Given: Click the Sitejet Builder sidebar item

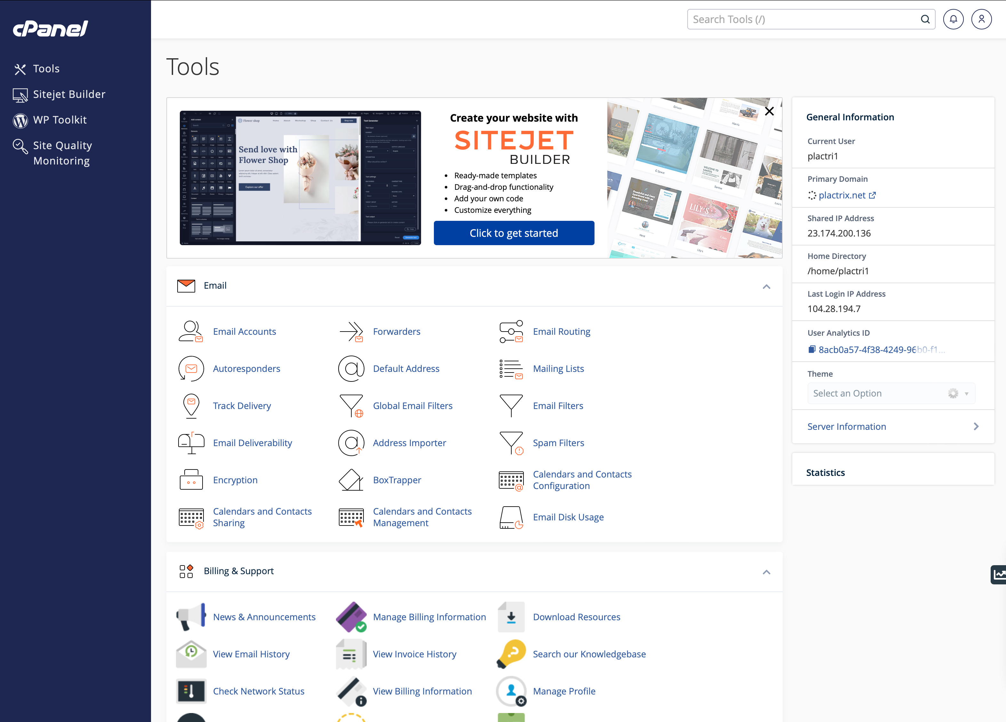Looking at the screenshot, I should [x=69, y=94].
